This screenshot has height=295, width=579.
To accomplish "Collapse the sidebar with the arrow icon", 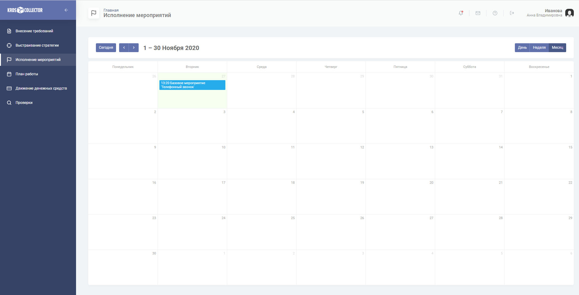I will [x=66, y=10].
